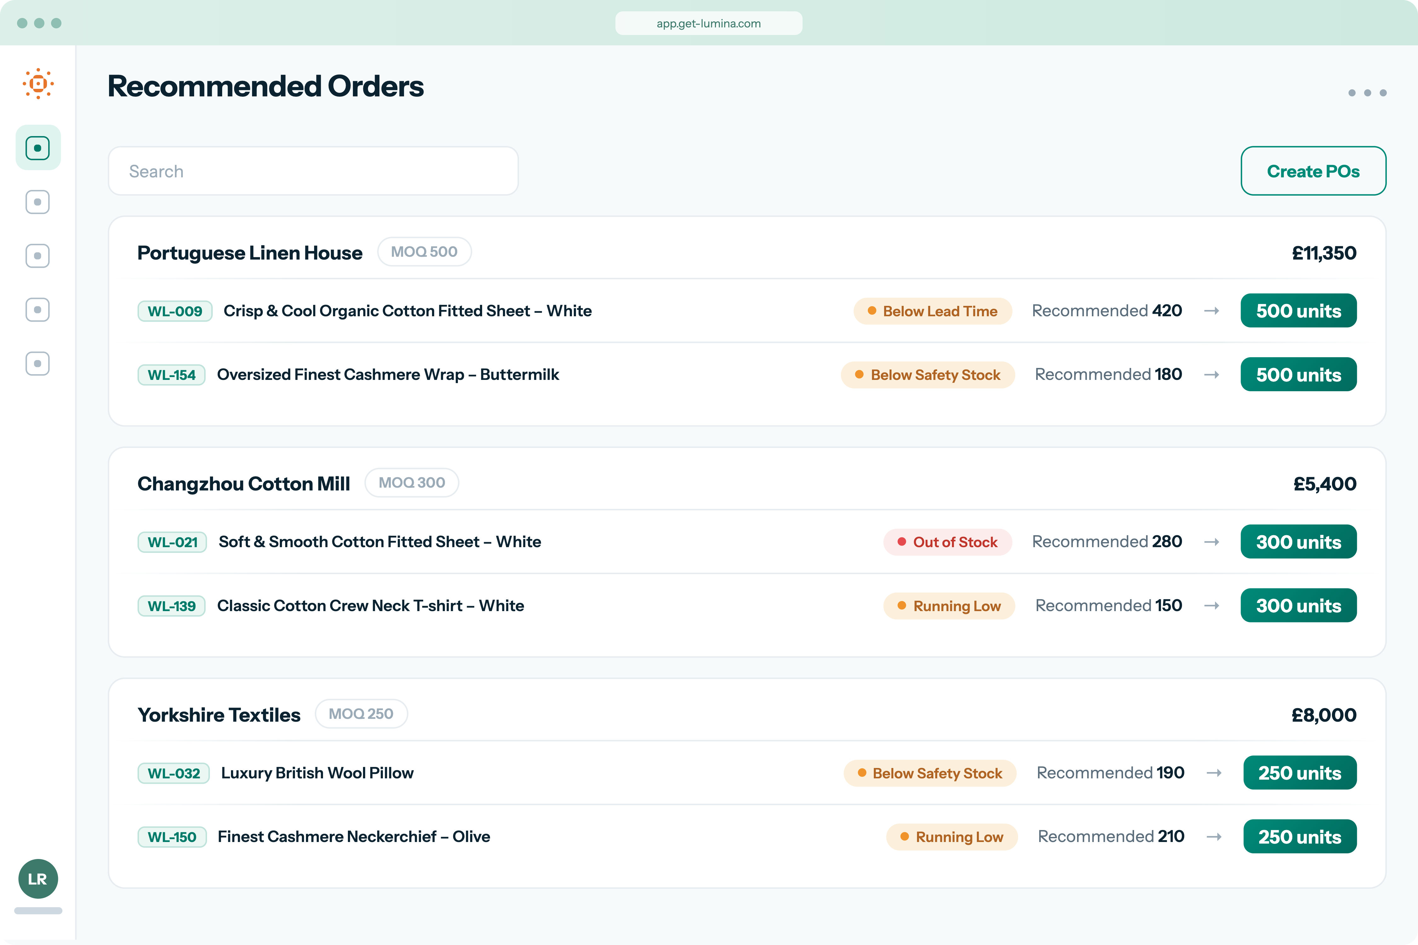Open Classic Cotton Crew Neck T-shirt product
This screenshot has height=945, width=1418.
click(x=371, y=606)
